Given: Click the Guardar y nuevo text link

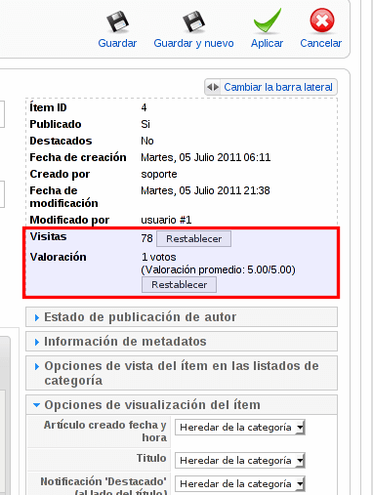Looking at the screenshot, I should (193, 43).
